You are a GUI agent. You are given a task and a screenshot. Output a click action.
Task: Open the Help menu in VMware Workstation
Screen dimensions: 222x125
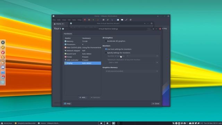click(x=79, y=20)
